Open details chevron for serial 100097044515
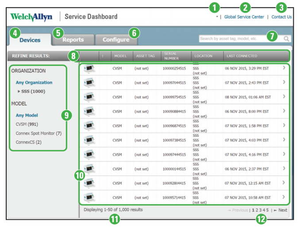The height and width of the screenshot is (228, 300). [x=284, y=82]
